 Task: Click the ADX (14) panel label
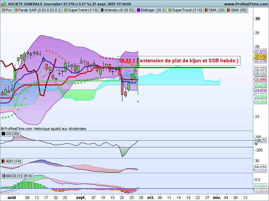(11, 161)
